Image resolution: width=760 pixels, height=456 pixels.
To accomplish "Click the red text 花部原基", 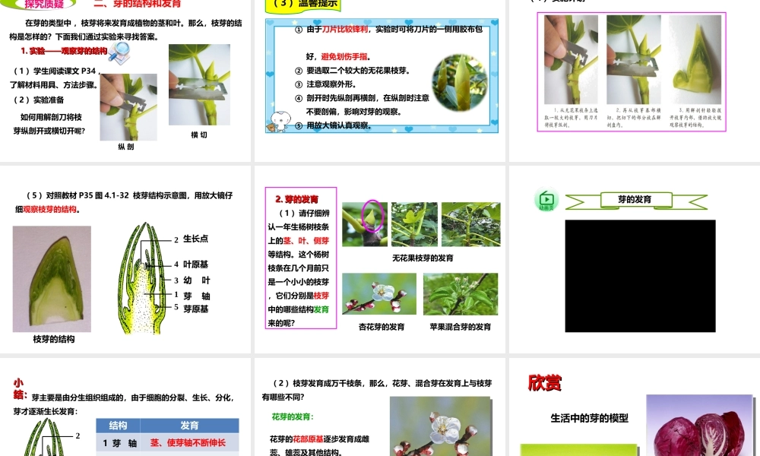I will click(308, 439).
